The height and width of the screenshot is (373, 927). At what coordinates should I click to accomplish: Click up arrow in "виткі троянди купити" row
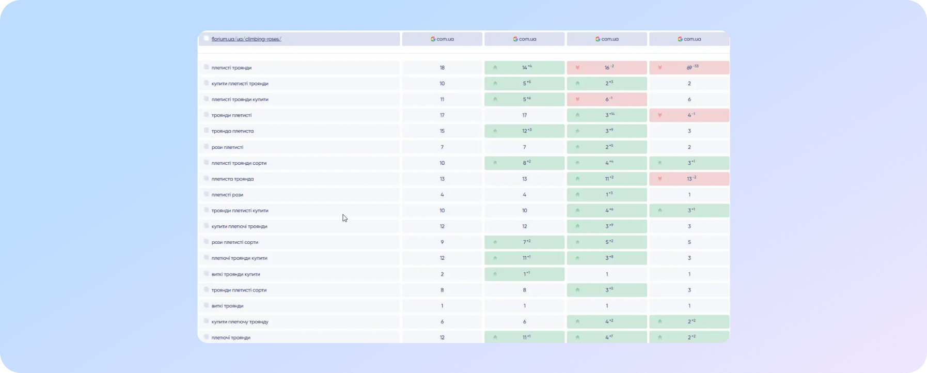coord(495,274)
